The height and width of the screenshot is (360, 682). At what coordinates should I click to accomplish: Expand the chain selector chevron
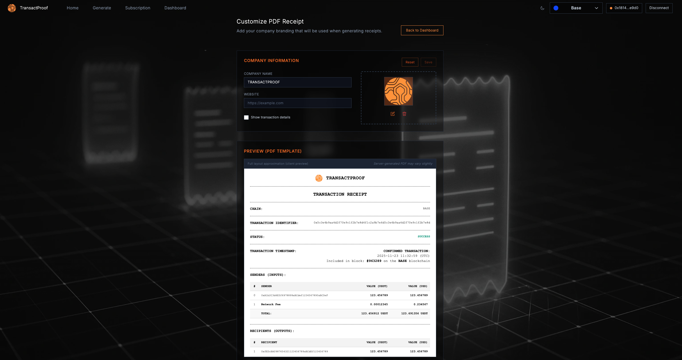[596, 8]
